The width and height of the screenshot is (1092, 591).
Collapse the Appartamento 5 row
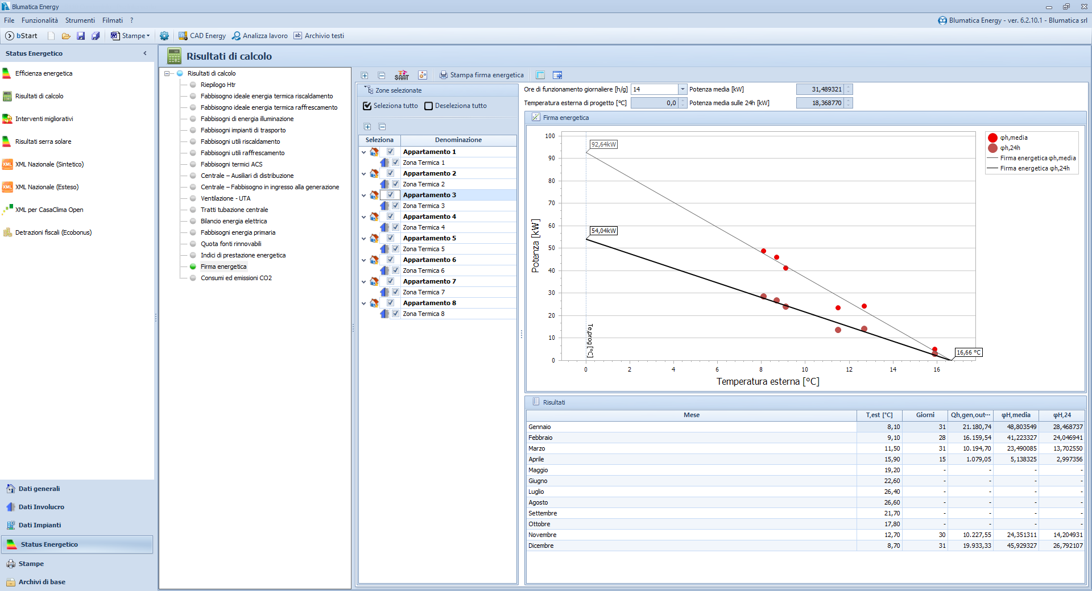point(364,238)
